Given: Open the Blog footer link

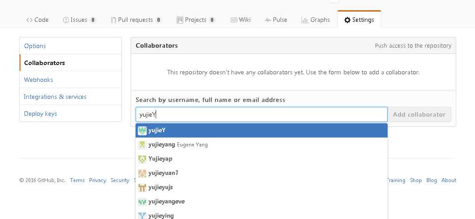Looking at the screenshot, I should 431,180.
